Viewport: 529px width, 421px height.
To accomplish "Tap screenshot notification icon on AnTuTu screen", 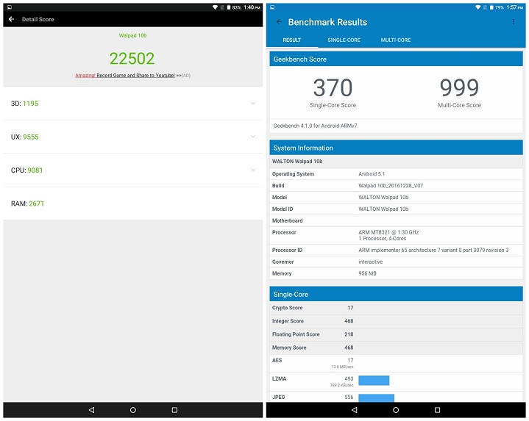I will (x=10, y=7).
